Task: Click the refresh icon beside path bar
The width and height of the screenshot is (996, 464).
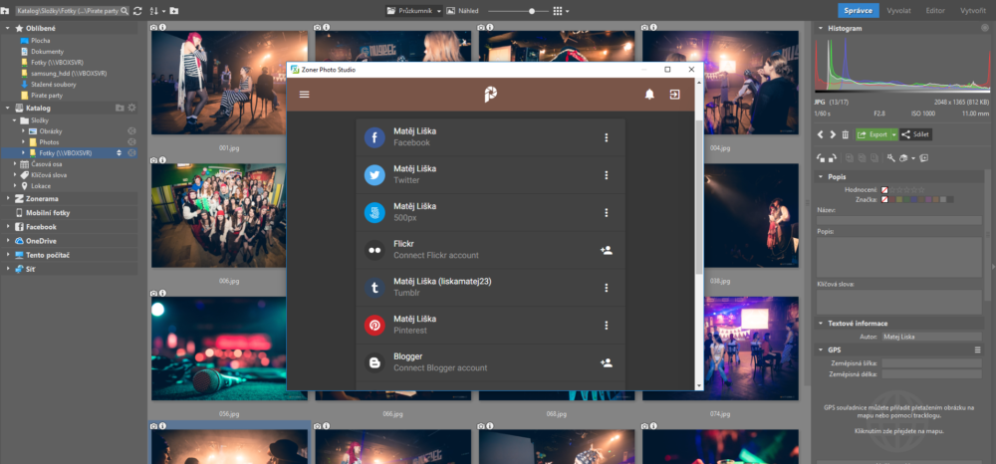Action: [x=136, y=11]
